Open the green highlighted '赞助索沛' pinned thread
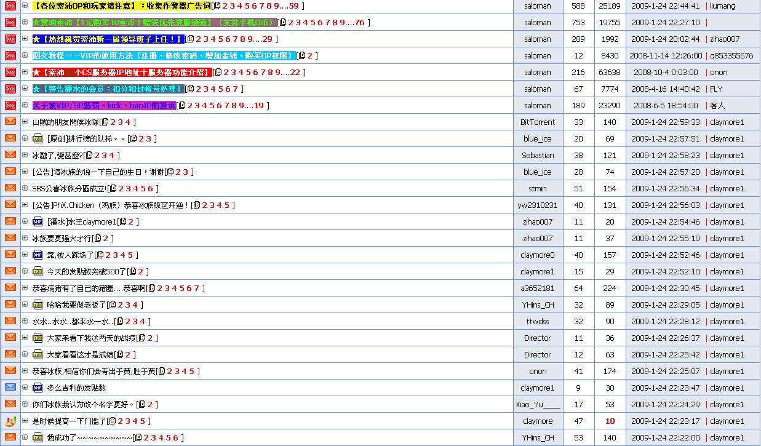The height and width of the screenshot is (446, 761). [x=154, y=23]
